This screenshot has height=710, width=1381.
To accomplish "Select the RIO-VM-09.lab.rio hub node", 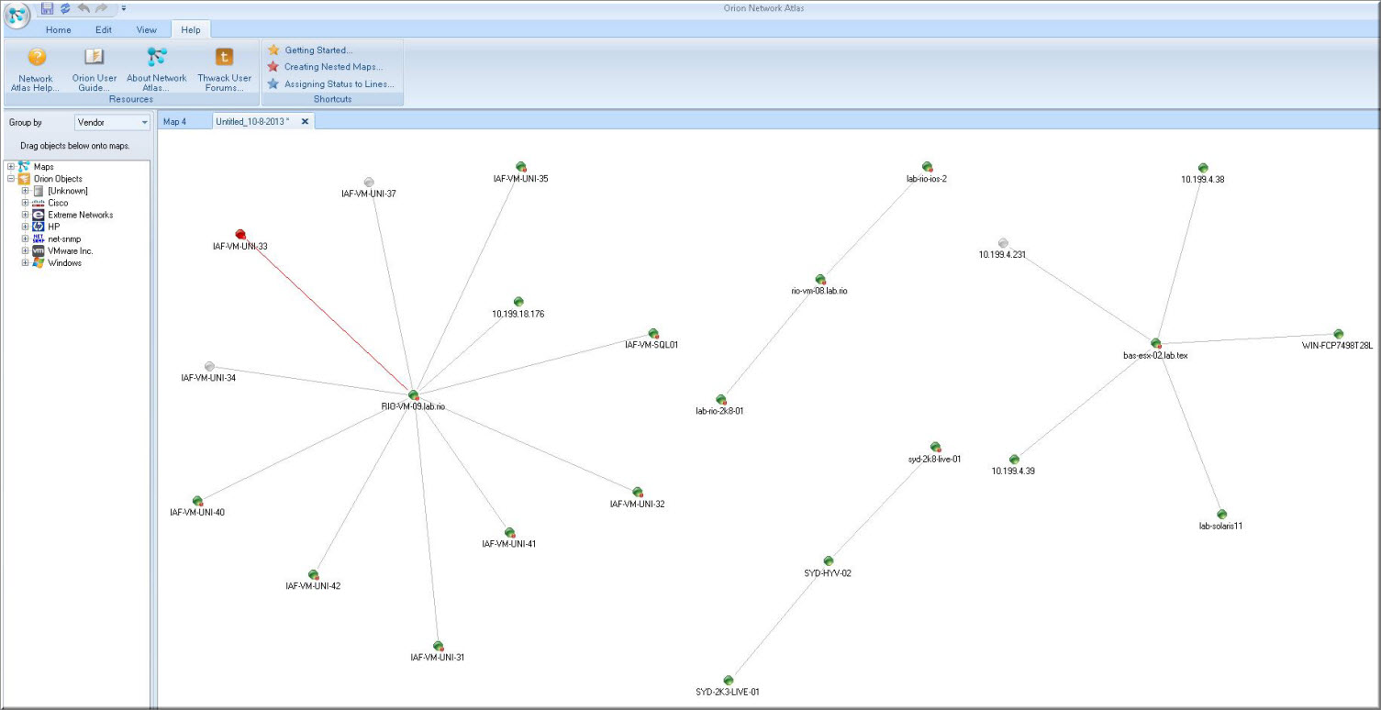I will [x=414, y=394].
